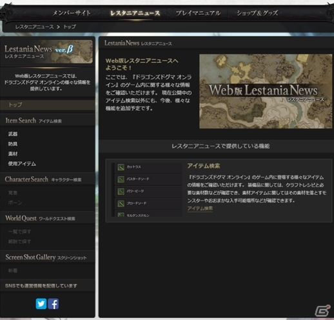Click 覚者 under Character Search

pyautogui.click(x=13, y=193)
